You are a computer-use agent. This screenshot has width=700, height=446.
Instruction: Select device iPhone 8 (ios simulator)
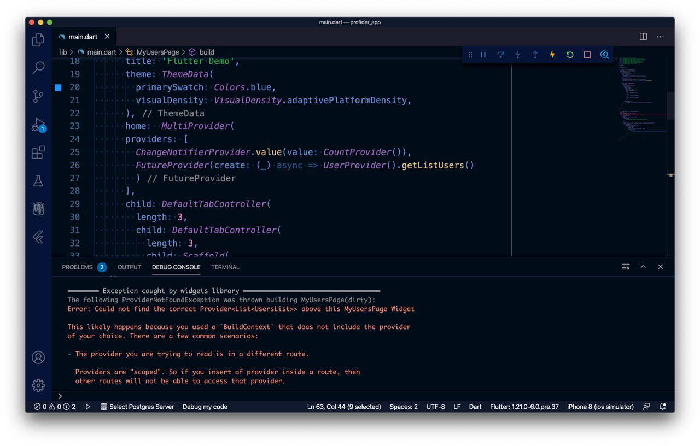coord(600,407)
